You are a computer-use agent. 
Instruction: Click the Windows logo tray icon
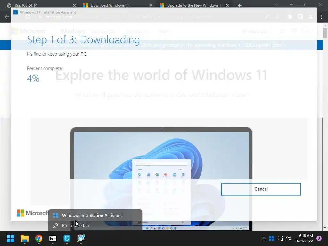point(272,238)
